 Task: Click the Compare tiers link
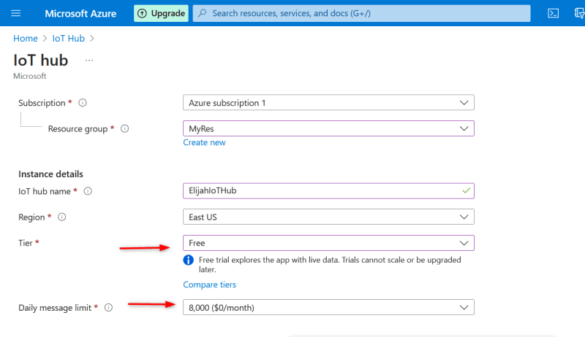coord(209,284)
